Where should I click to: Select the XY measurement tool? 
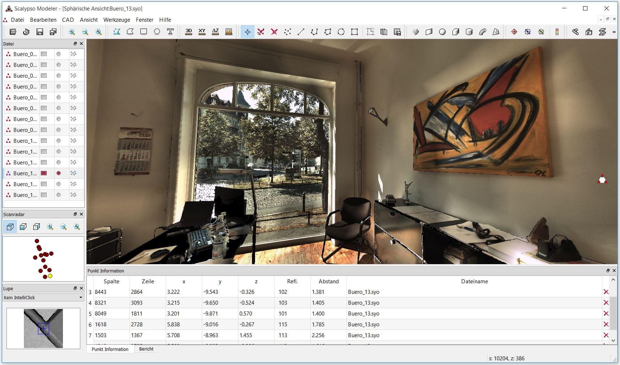(x=202, y=32)
